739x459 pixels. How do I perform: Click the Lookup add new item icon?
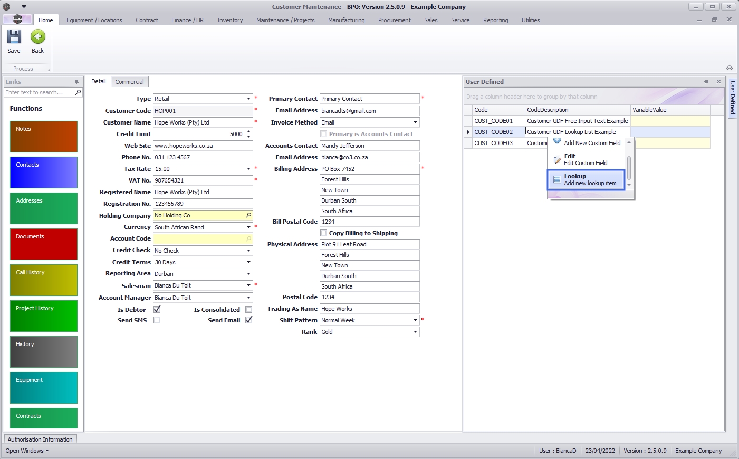pyautogui.click(x=556, y=180)
